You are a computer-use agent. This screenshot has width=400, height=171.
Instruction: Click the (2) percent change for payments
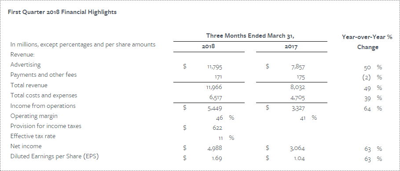coord(367,78)
